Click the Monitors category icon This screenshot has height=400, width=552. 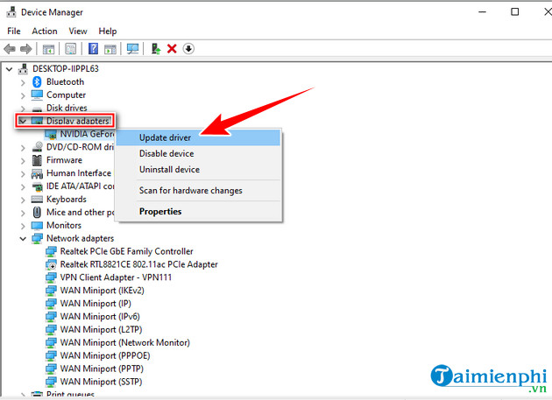[37, 225]
